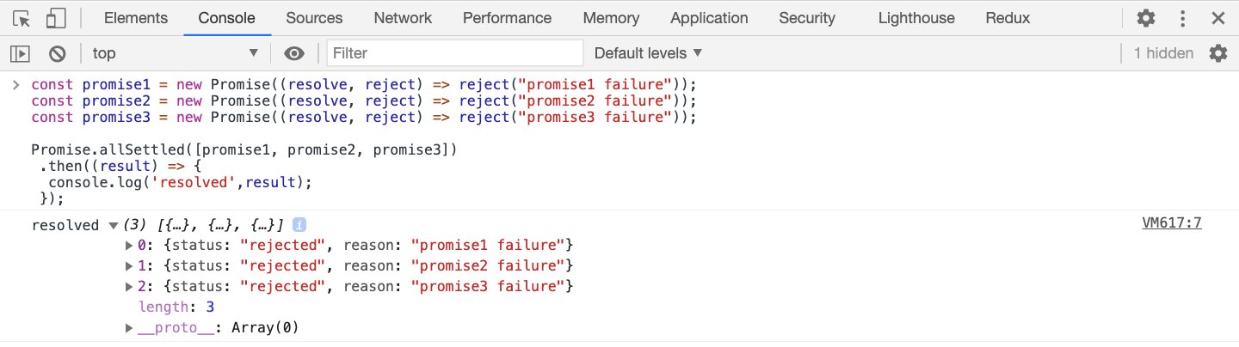Toggle the live expression eye icon
1239x347 pixels.
[294, 53]
